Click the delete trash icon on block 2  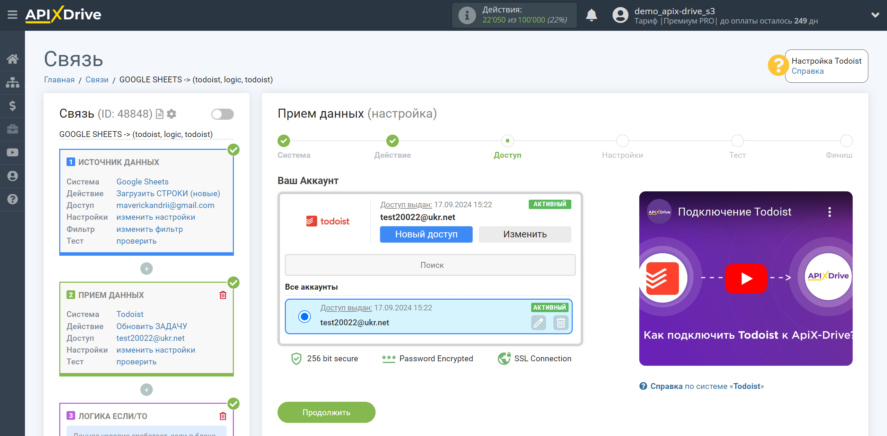click(x=223, y=294)
